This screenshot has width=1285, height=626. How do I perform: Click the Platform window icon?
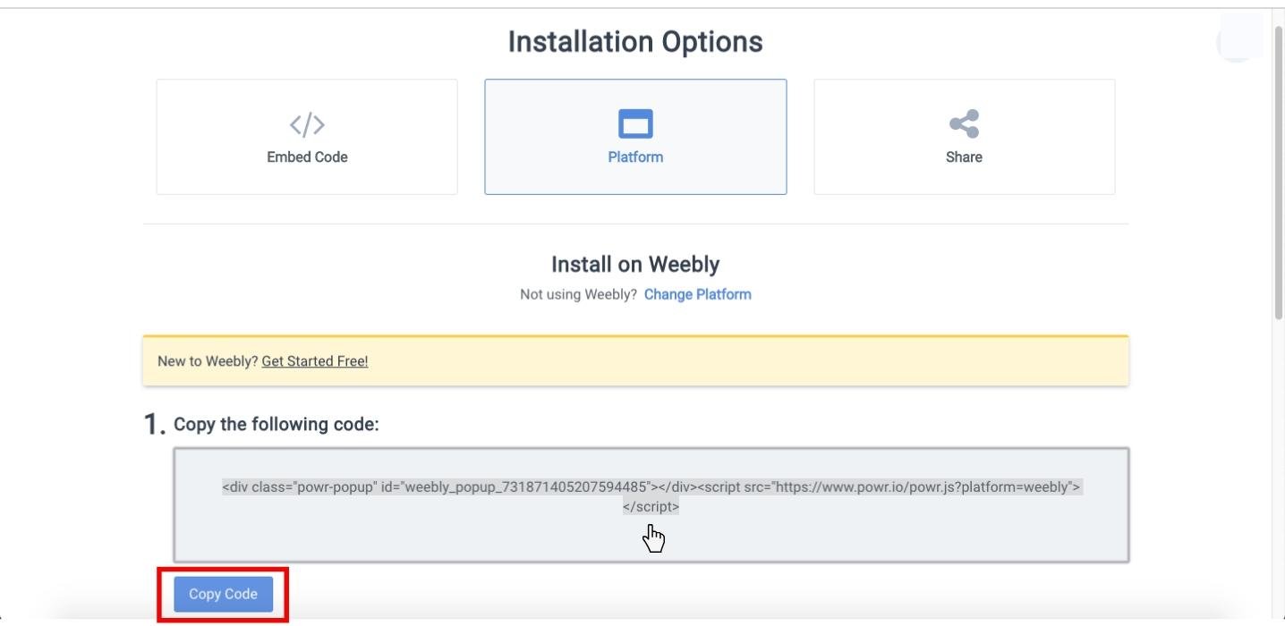point(635,123)
